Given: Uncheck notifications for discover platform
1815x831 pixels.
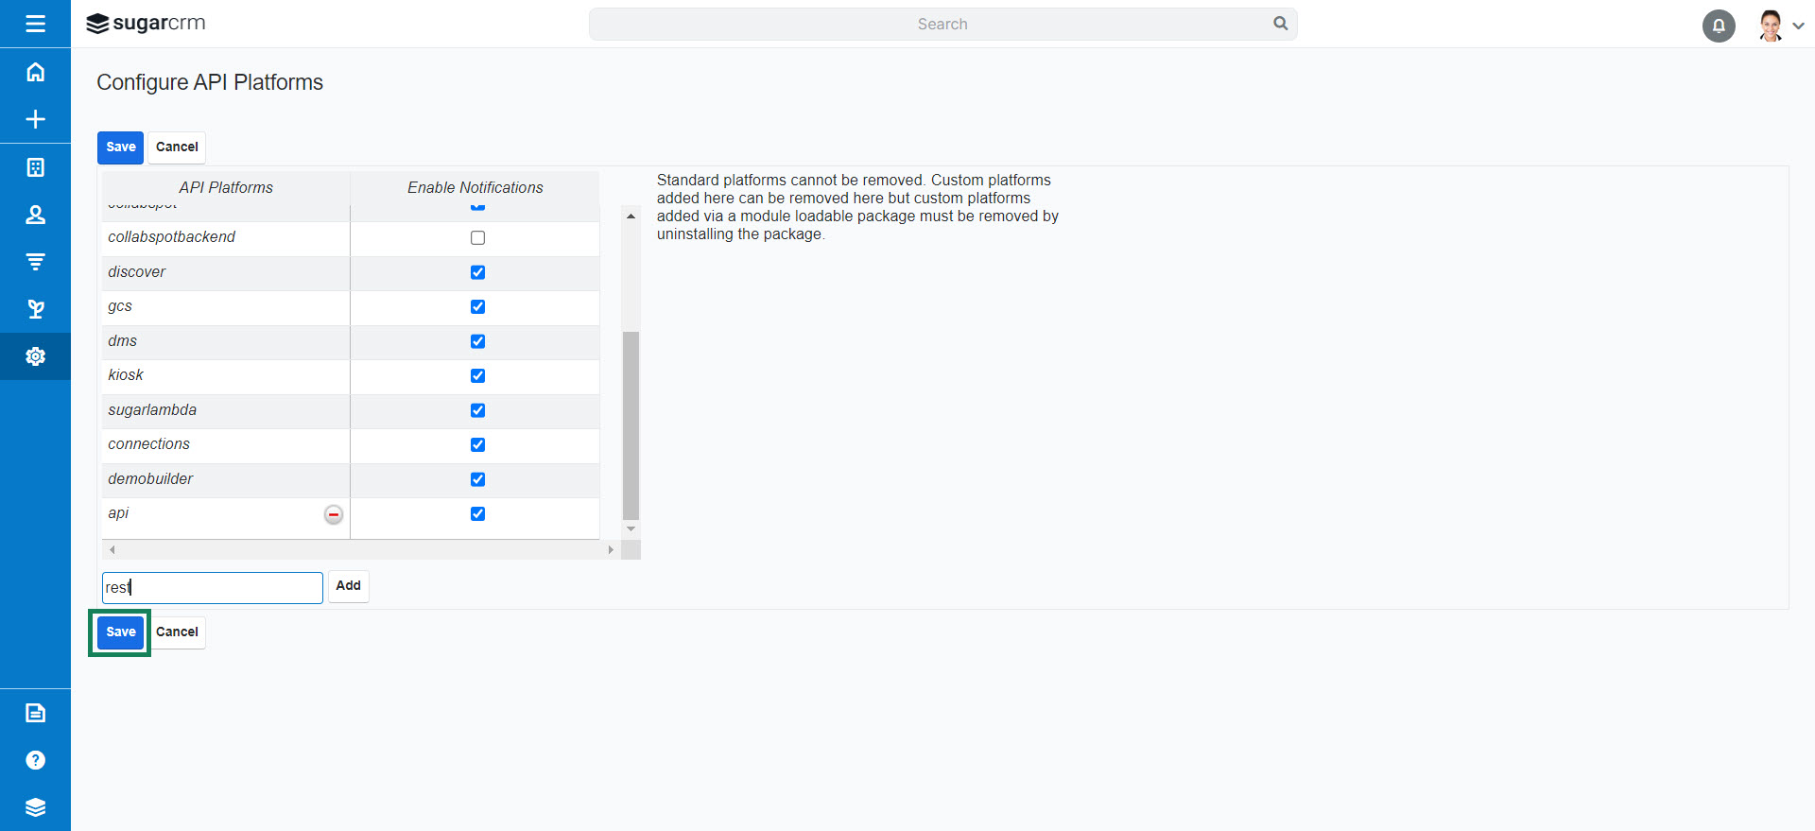Looking at the screenshot, I should (x=477, y=272).
